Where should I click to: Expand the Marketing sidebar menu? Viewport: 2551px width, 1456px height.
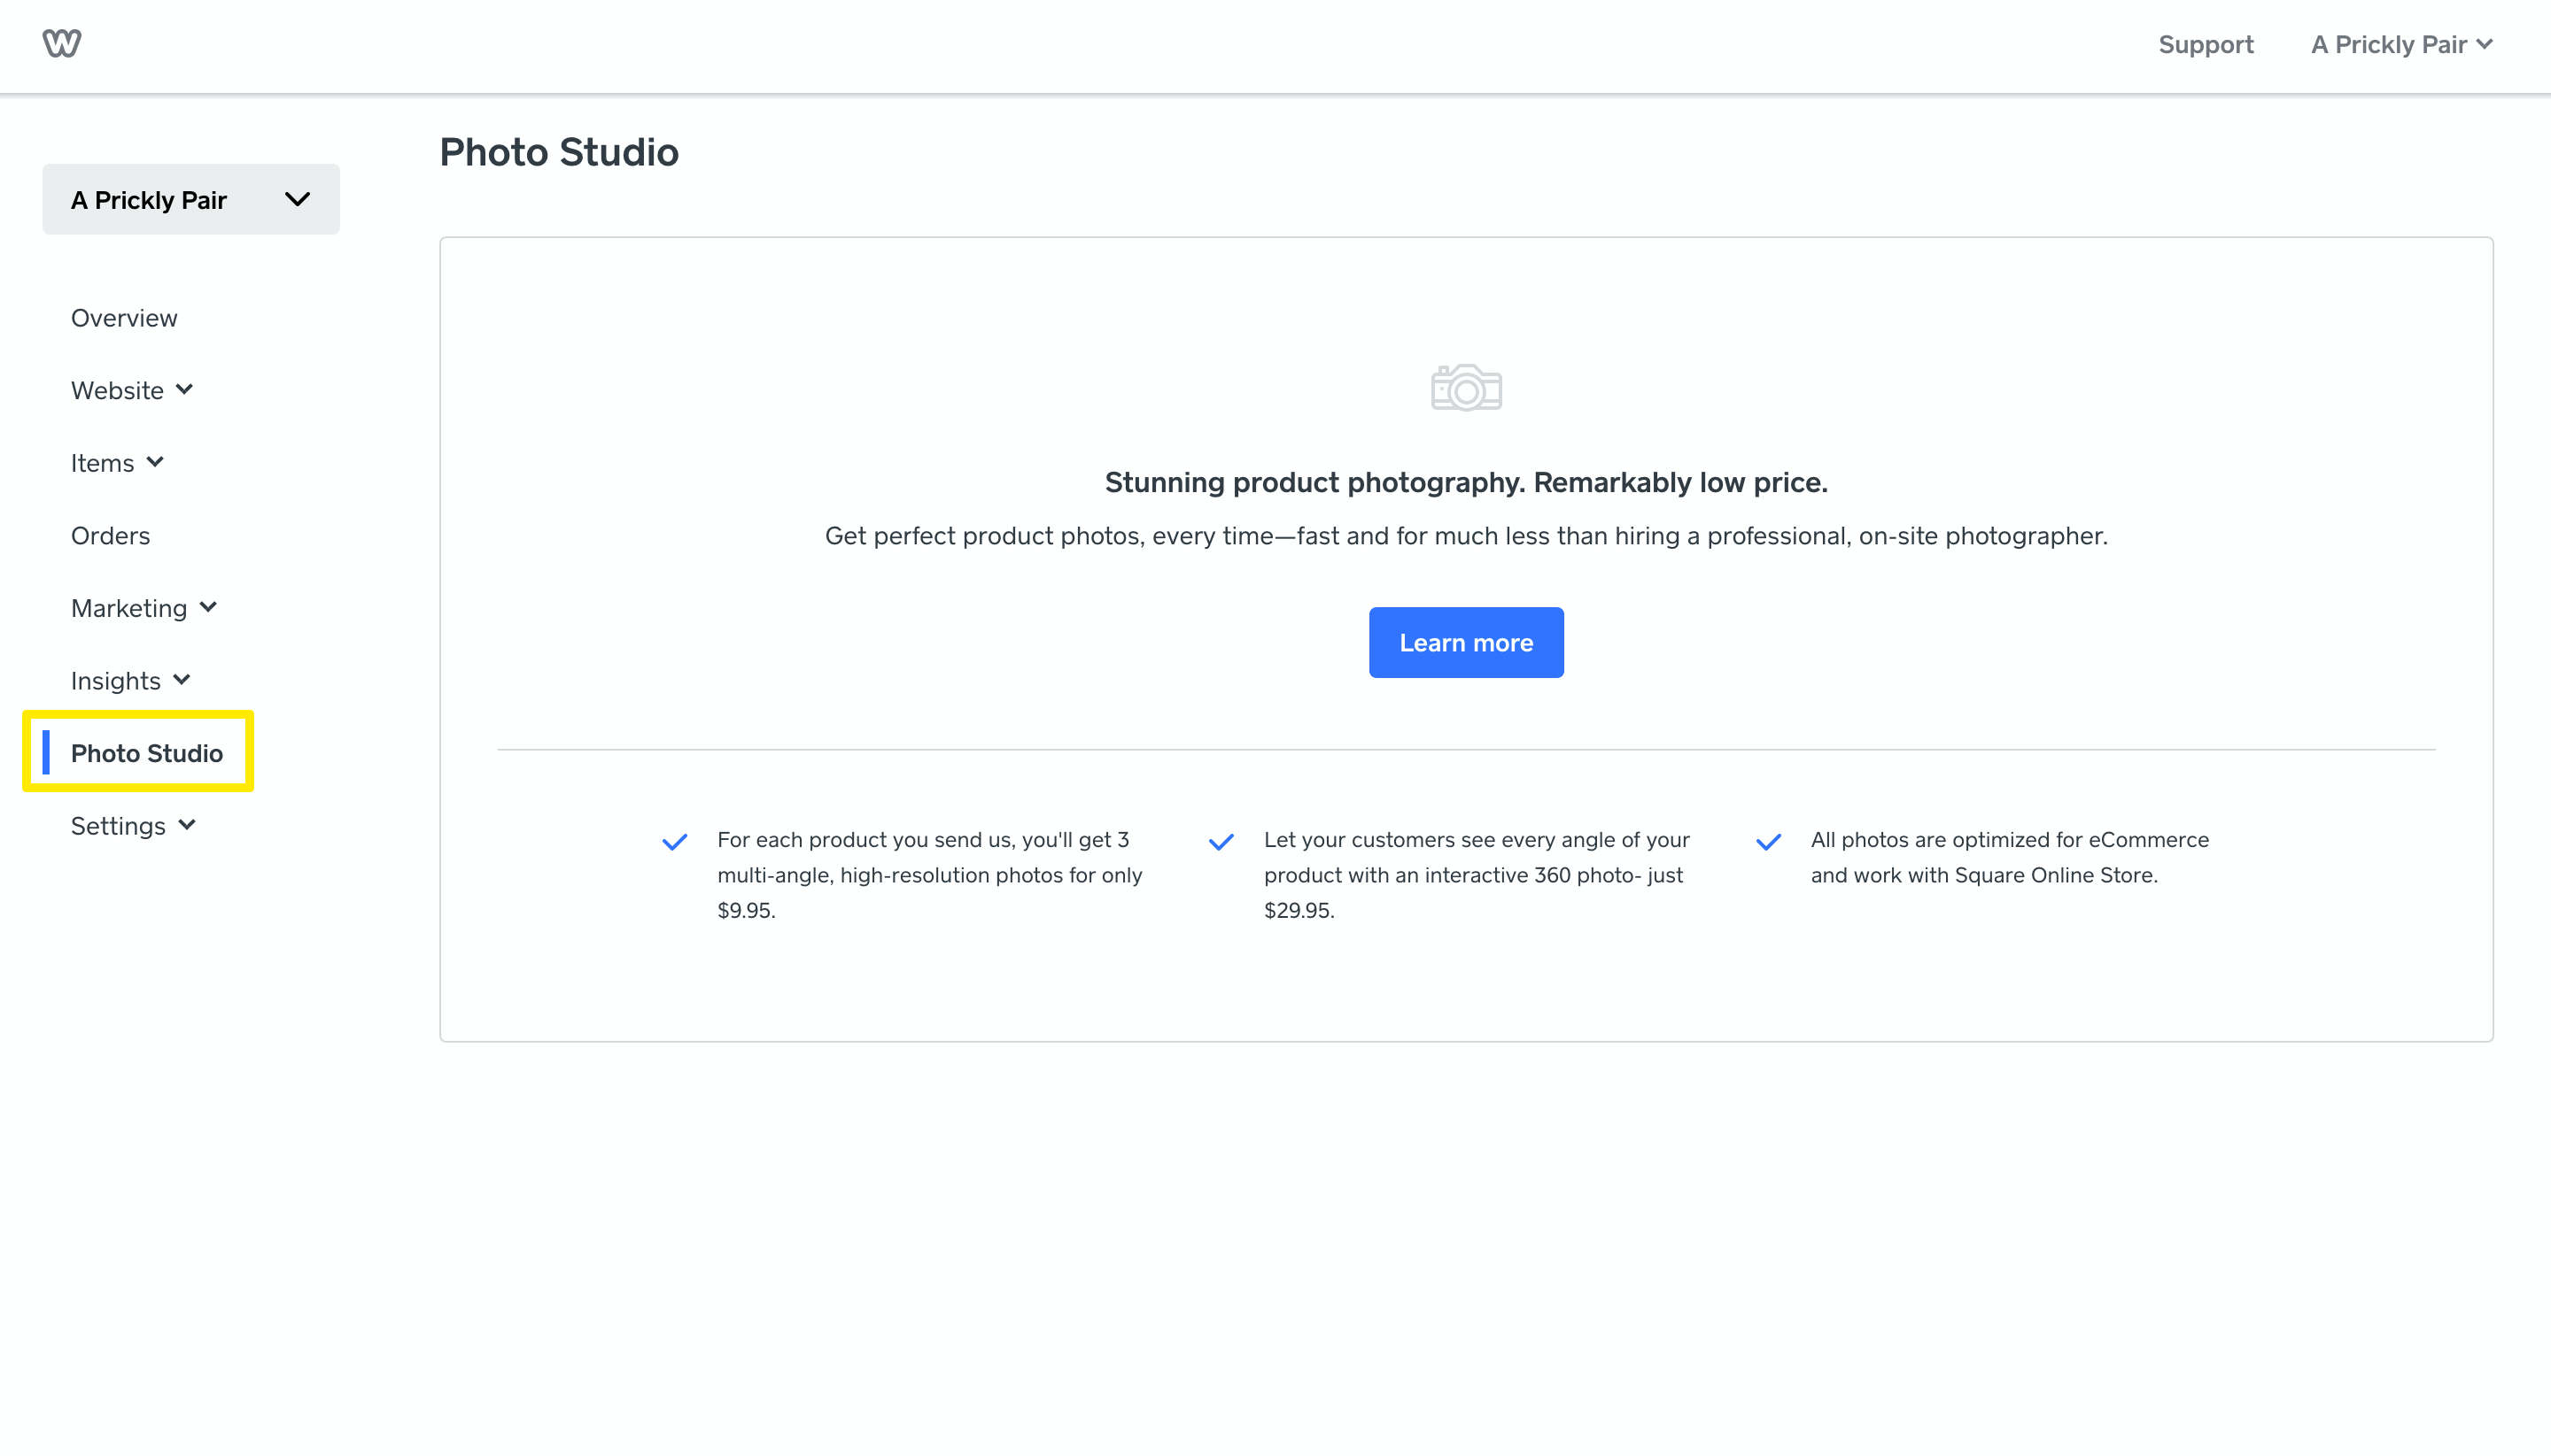[143, 608]
